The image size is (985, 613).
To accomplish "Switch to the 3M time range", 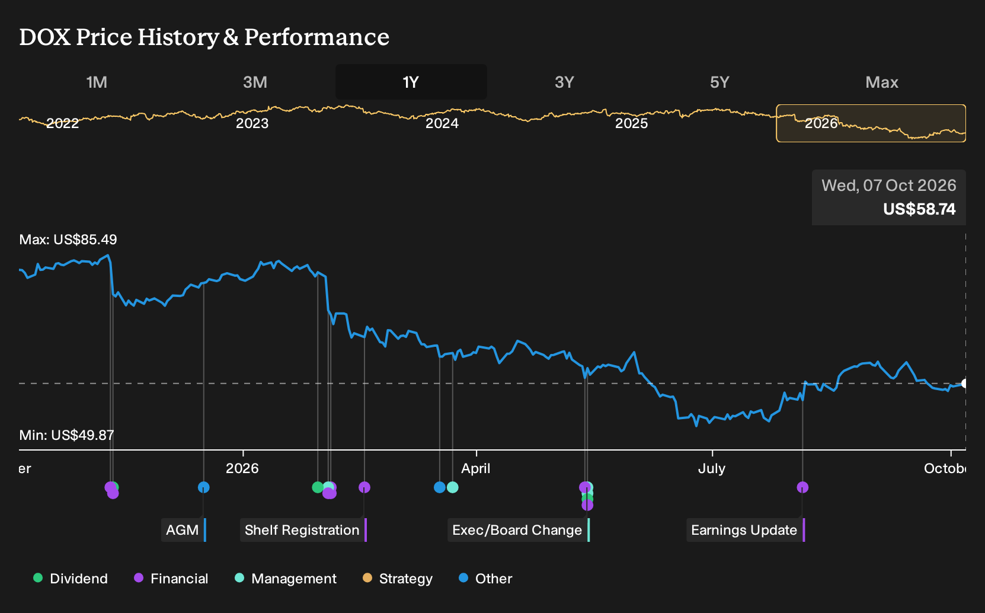I will [x=255, y=82].
